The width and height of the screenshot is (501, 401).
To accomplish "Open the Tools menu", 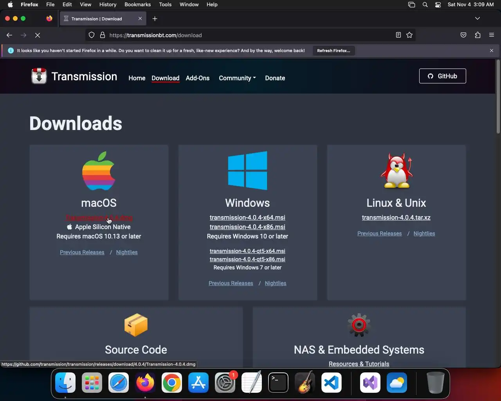I will pos(165,5).
